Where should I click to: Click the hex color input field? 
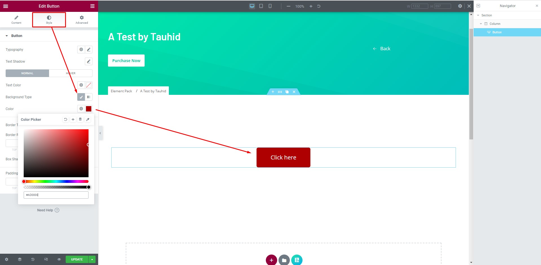pos(56,195)
